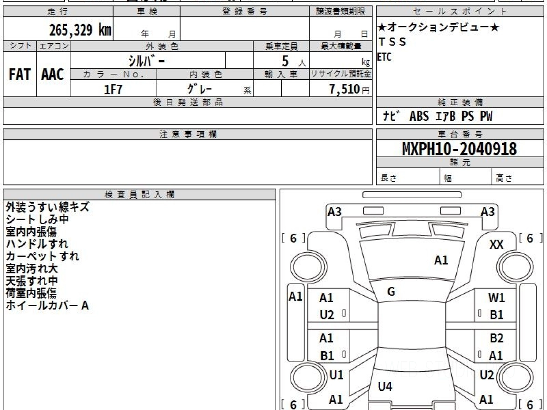Screen dimensions: 547x410
Task: Click the 注意事項欄 section header
Action: point(188,134)
